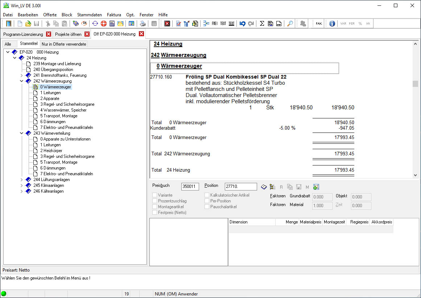Open the Stammdaten menu
421x298 pixels.
tap(90, 15)
